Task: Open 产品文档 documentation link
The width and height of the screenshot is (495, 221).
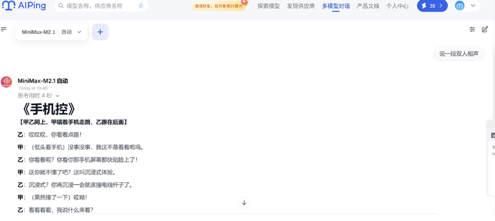Action: (368, 6)
